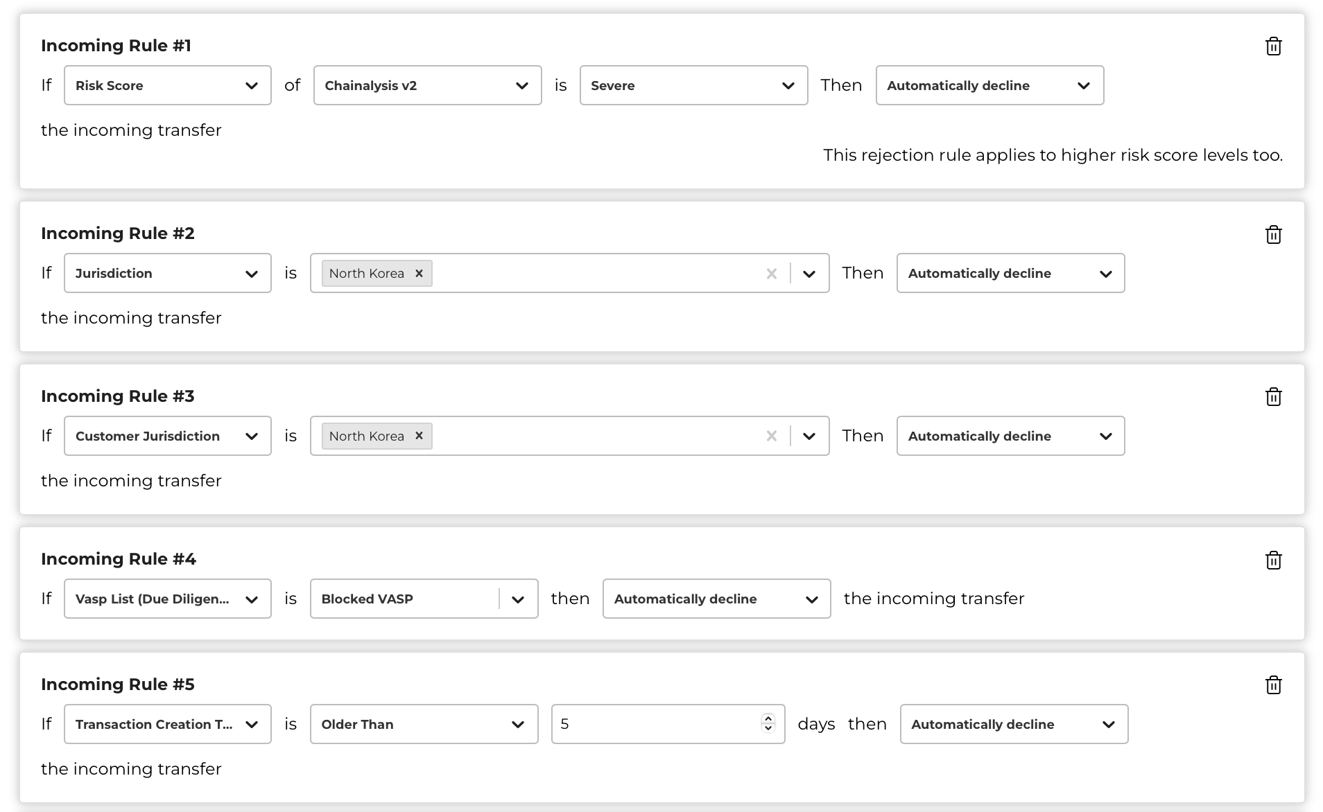1323x812 pixels.
Task: Open the Transaction Creation Time condition dropdown
Action: 168,724
